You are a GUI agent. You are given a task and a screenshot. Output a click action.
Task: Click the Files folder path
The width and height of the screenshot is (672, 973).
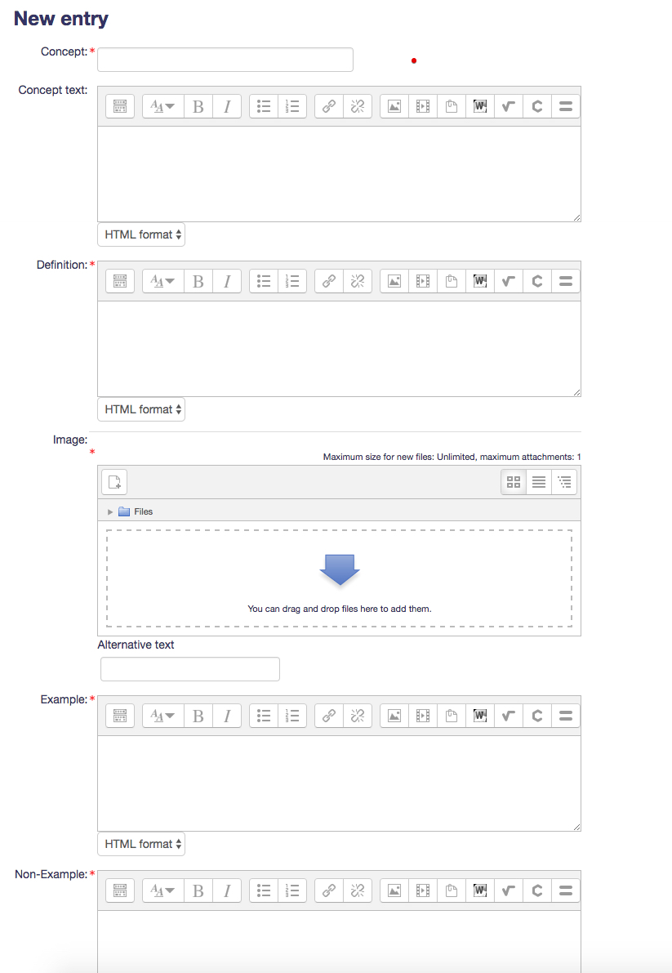click(x=136, y=511)
